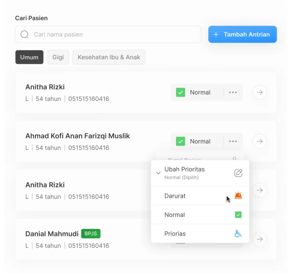The width and height of the screenshot is (292, 277).
Task: Click the Tambah Antrian button
Action: 243,34
